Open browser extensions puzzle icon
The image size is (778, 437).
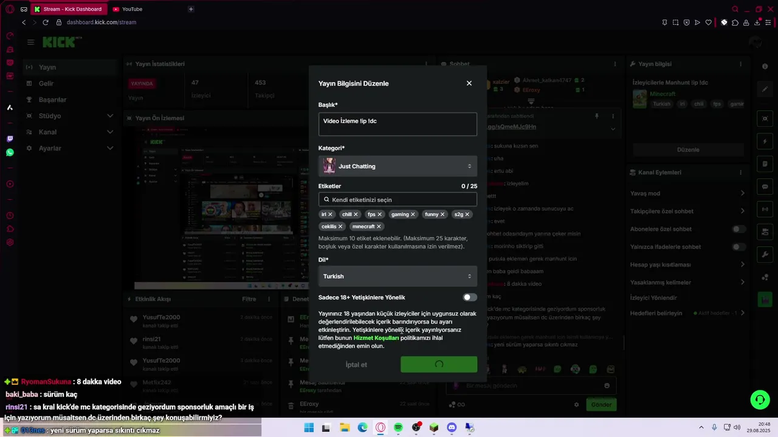(x=735, y=22)
